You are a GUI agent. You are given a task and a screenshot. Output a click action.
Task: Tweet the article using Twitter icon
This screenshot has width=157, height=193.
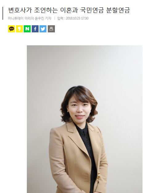[43, 29]
